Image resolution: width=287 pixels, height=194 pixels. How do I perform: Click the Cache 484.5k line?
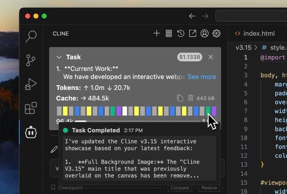[83, 98]
